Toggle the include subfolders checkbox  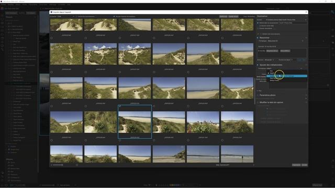tap(76, 16)
